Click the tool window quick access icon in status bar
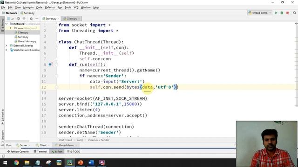298x167 pixels. coord(3,156)
